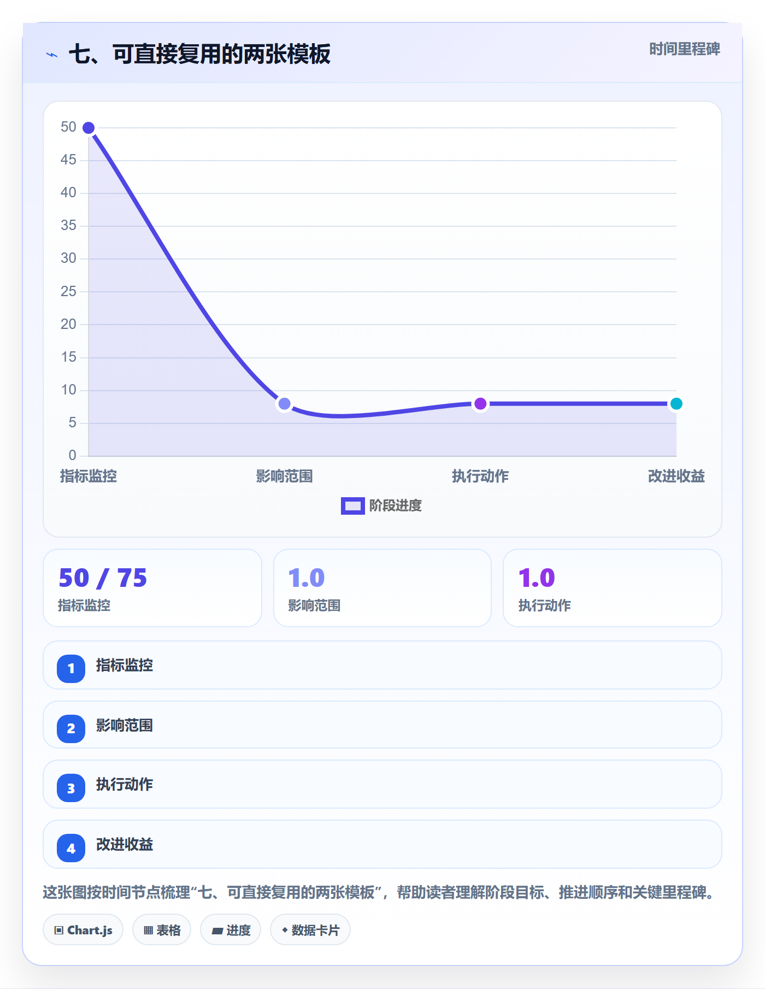
Task: Click the description paragraph under the steps
Action: [380, 893]
